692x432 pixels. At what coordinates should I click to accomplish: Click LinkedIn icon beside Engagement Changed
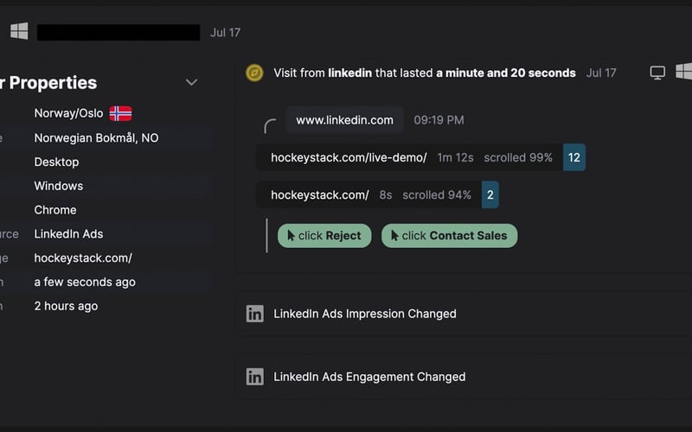point(254,377)
